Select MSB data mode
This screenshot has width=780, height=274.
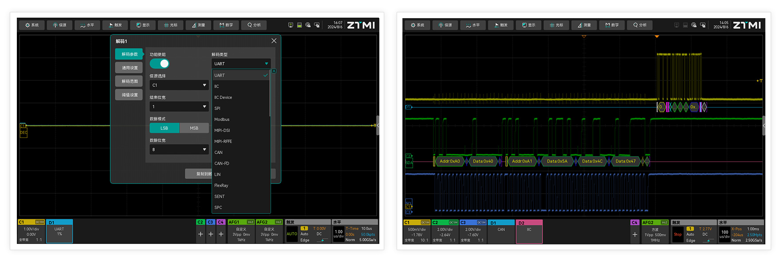194,128
